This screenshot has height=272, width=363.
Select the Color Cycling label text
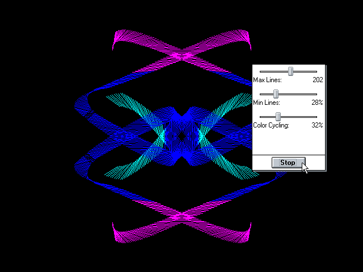tap(271, 125)
